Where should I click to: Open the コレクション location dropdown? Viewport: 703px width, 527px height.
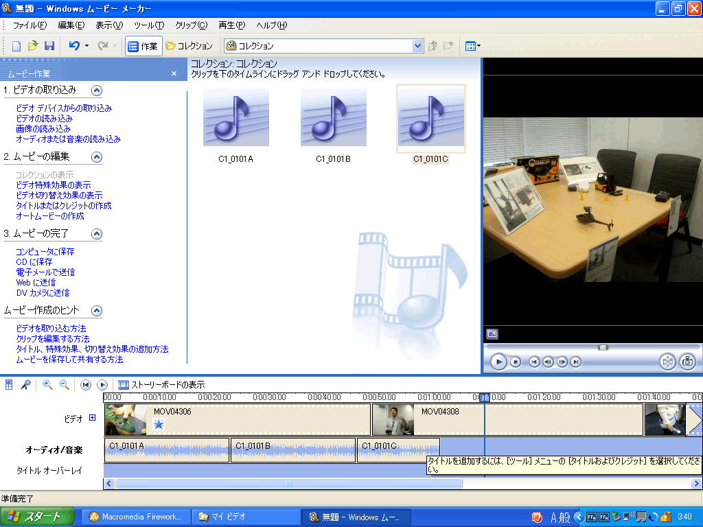417,46
